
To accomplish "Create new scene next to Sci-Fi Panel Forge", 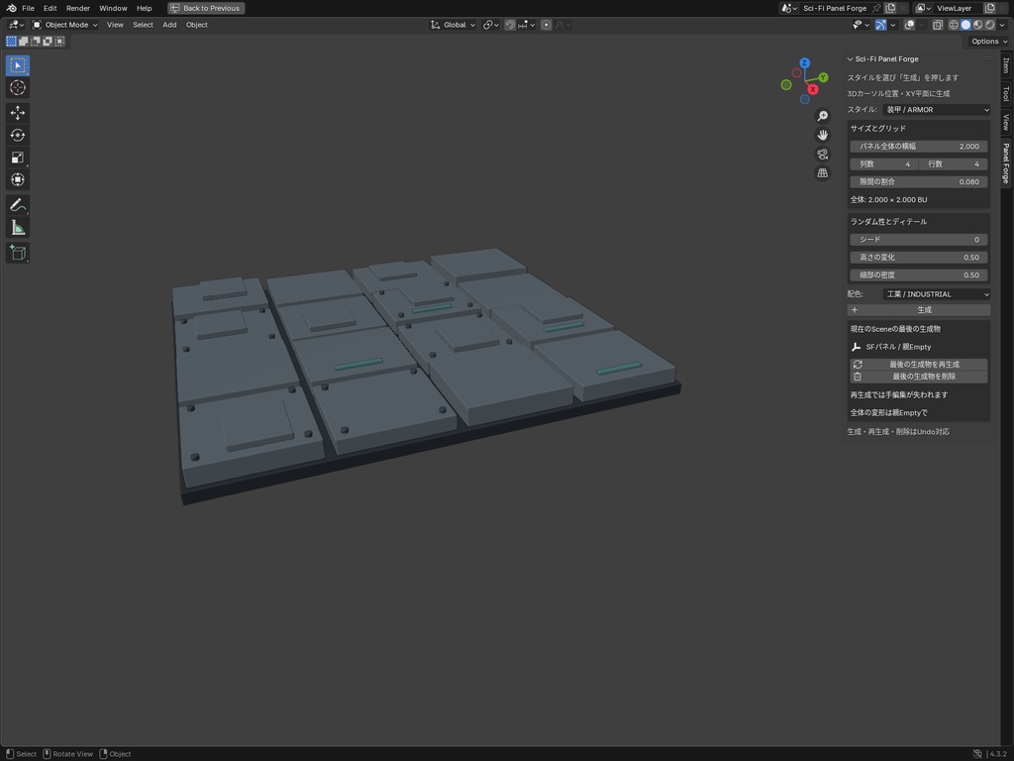I will point(890,8).
